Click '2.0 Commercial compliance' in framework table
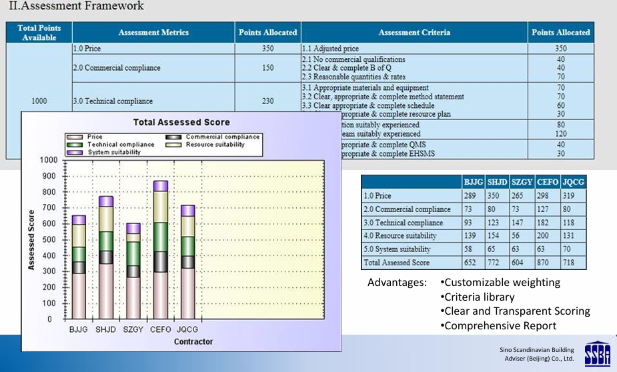 [x=117, y=67]
